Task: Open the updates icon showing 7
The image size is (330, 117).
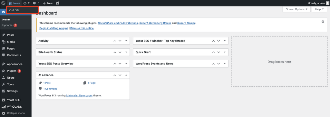Action: [25, 3]
